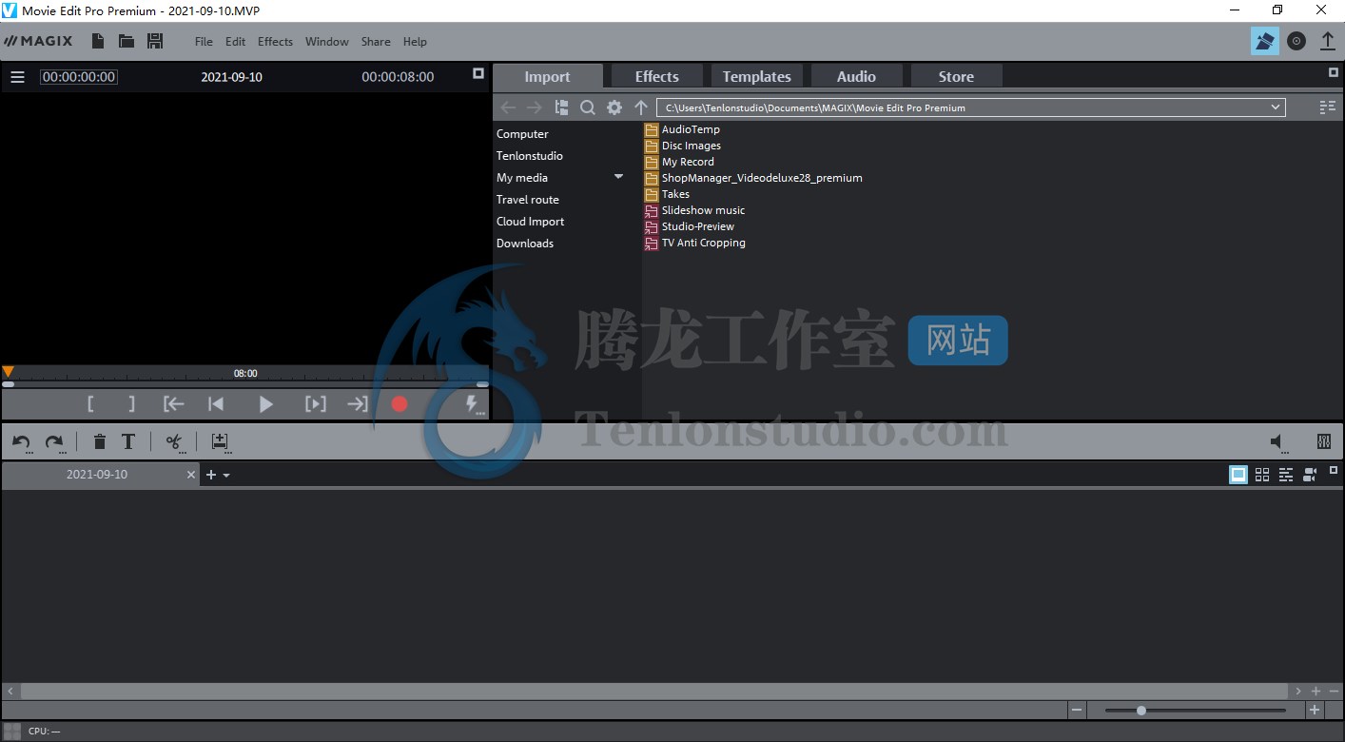
Task: Open the Edit menu
Action: [235, 41]
